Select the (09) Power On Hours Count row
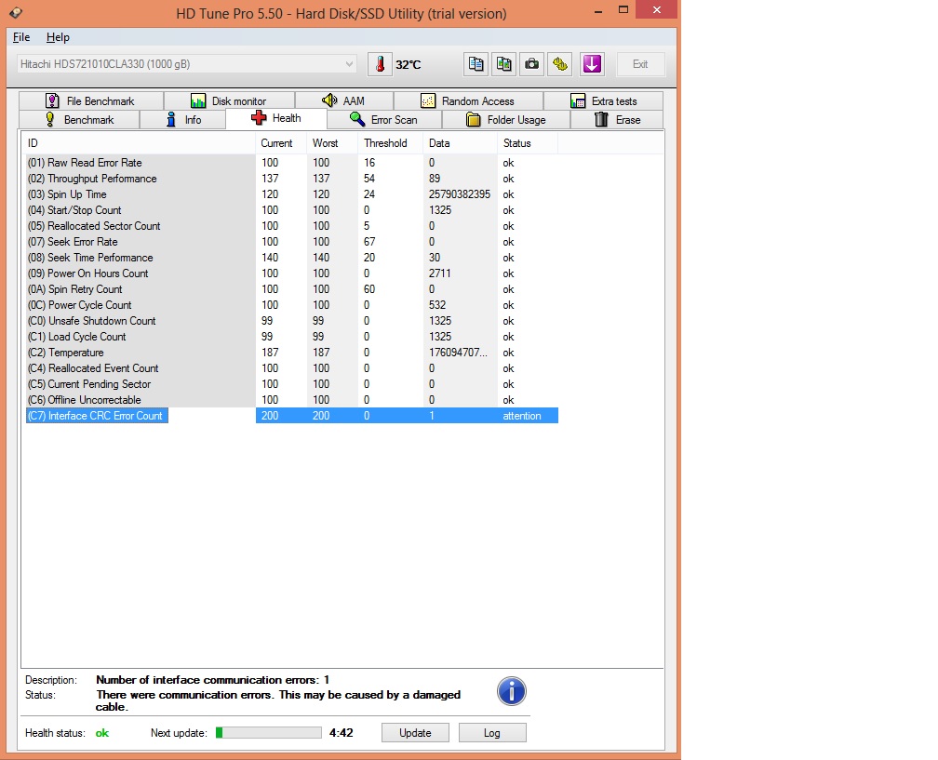Image resolution: width=938 pixels, height=760 pixels. point(292,273)
